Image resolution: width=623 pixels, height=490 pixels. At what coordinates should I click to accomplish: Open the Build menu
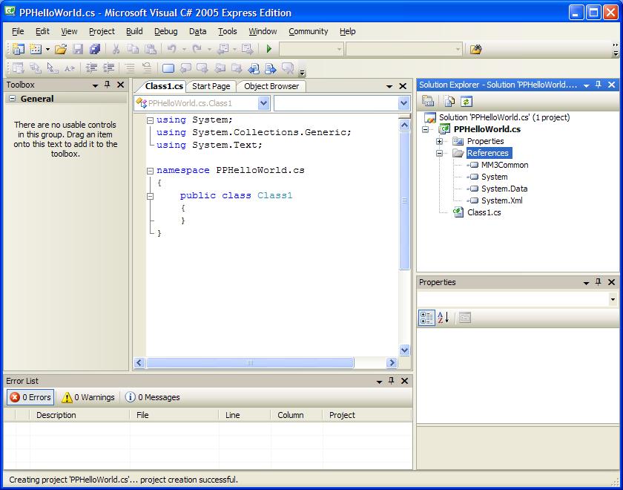coord(134,31)
